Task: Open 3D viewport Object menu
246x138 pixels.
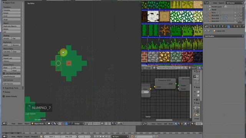Action: [x=27, y=123]
